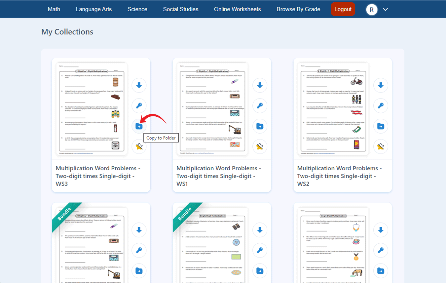Copy Single Digit Multiplication bundle to folder
446x283 pixels.
point(260,271)
